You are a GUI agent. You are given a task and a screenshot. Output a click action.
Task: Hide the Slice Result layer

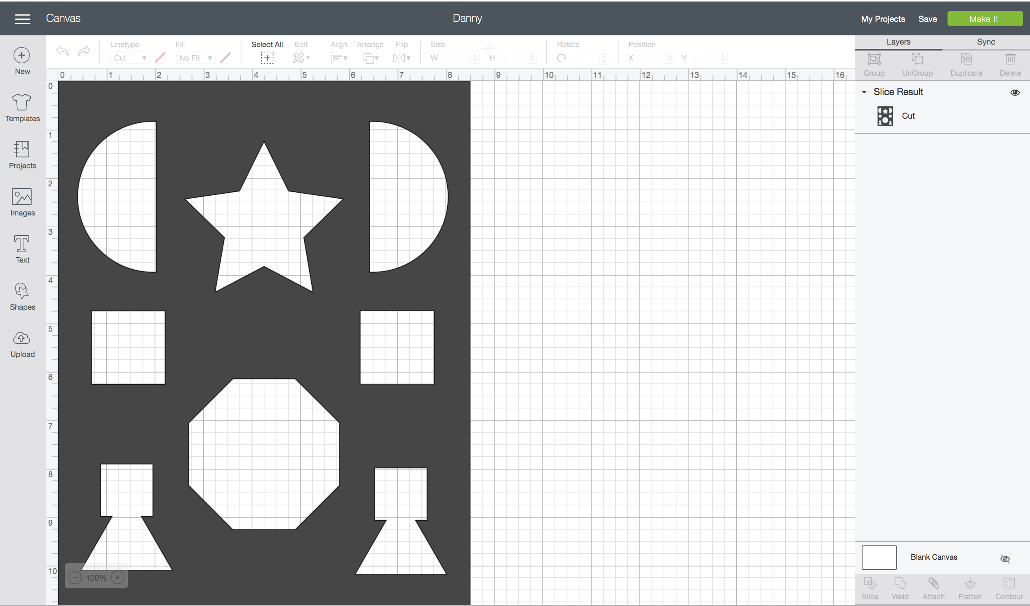[1015, 93]
